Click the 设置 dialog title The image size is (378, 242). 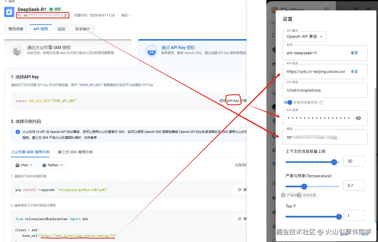pos(288,19)
